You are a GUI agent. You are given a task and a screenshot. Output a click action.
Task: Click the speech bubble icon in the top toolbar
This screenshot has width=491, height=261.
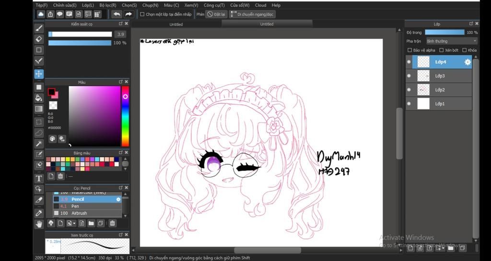click(x=60, y=14)
